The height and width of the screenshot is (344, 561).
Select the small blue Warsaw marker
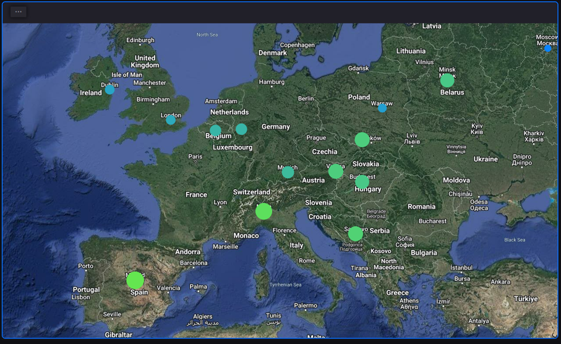(x=382, y=108)
